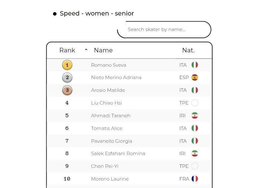Focus the Search skater by name field
257x188 pixels.
(168, 29)
